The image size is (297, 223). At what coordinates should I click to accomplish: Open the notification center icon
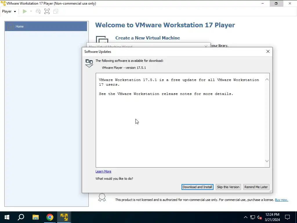[x=287, y=217]
